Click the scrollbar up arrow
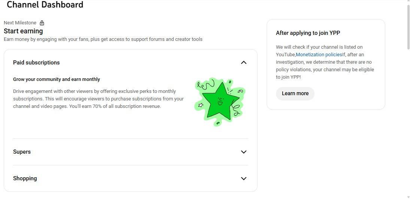Image resolution: width=410 pixels, height=199 pixels. coord(408,2)
